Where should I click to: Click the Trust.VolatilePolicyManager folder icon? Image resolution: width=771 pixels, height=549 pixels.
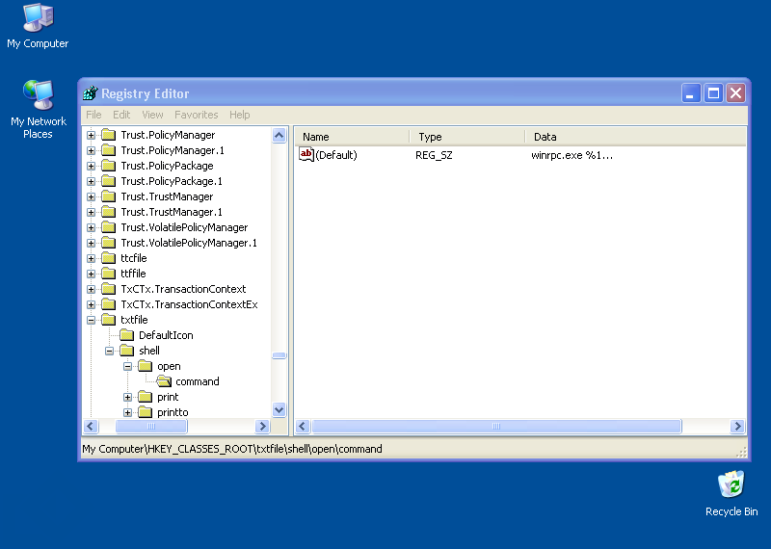[108, 227]
